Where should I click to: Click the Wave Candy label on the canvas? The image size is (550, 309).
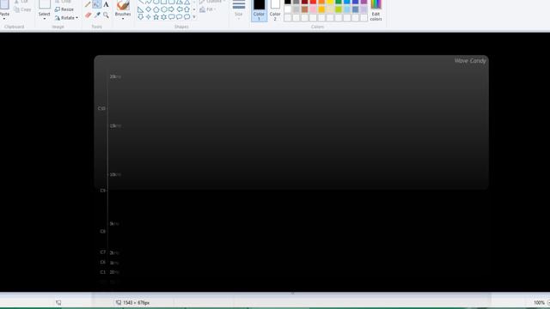click(x=470, y=61)
